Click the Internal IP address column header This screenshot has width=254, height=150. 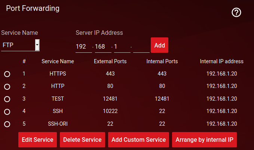[x=221, y=61]
